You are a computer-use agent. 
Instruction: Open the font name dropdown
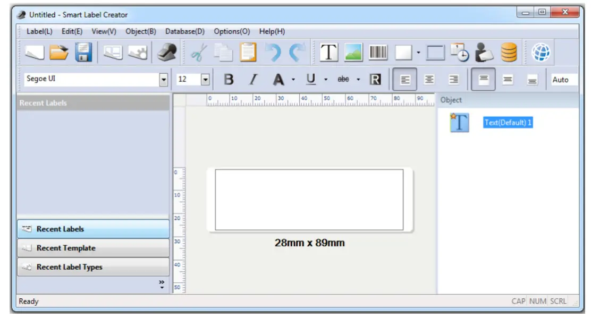(x=163, y=80)
